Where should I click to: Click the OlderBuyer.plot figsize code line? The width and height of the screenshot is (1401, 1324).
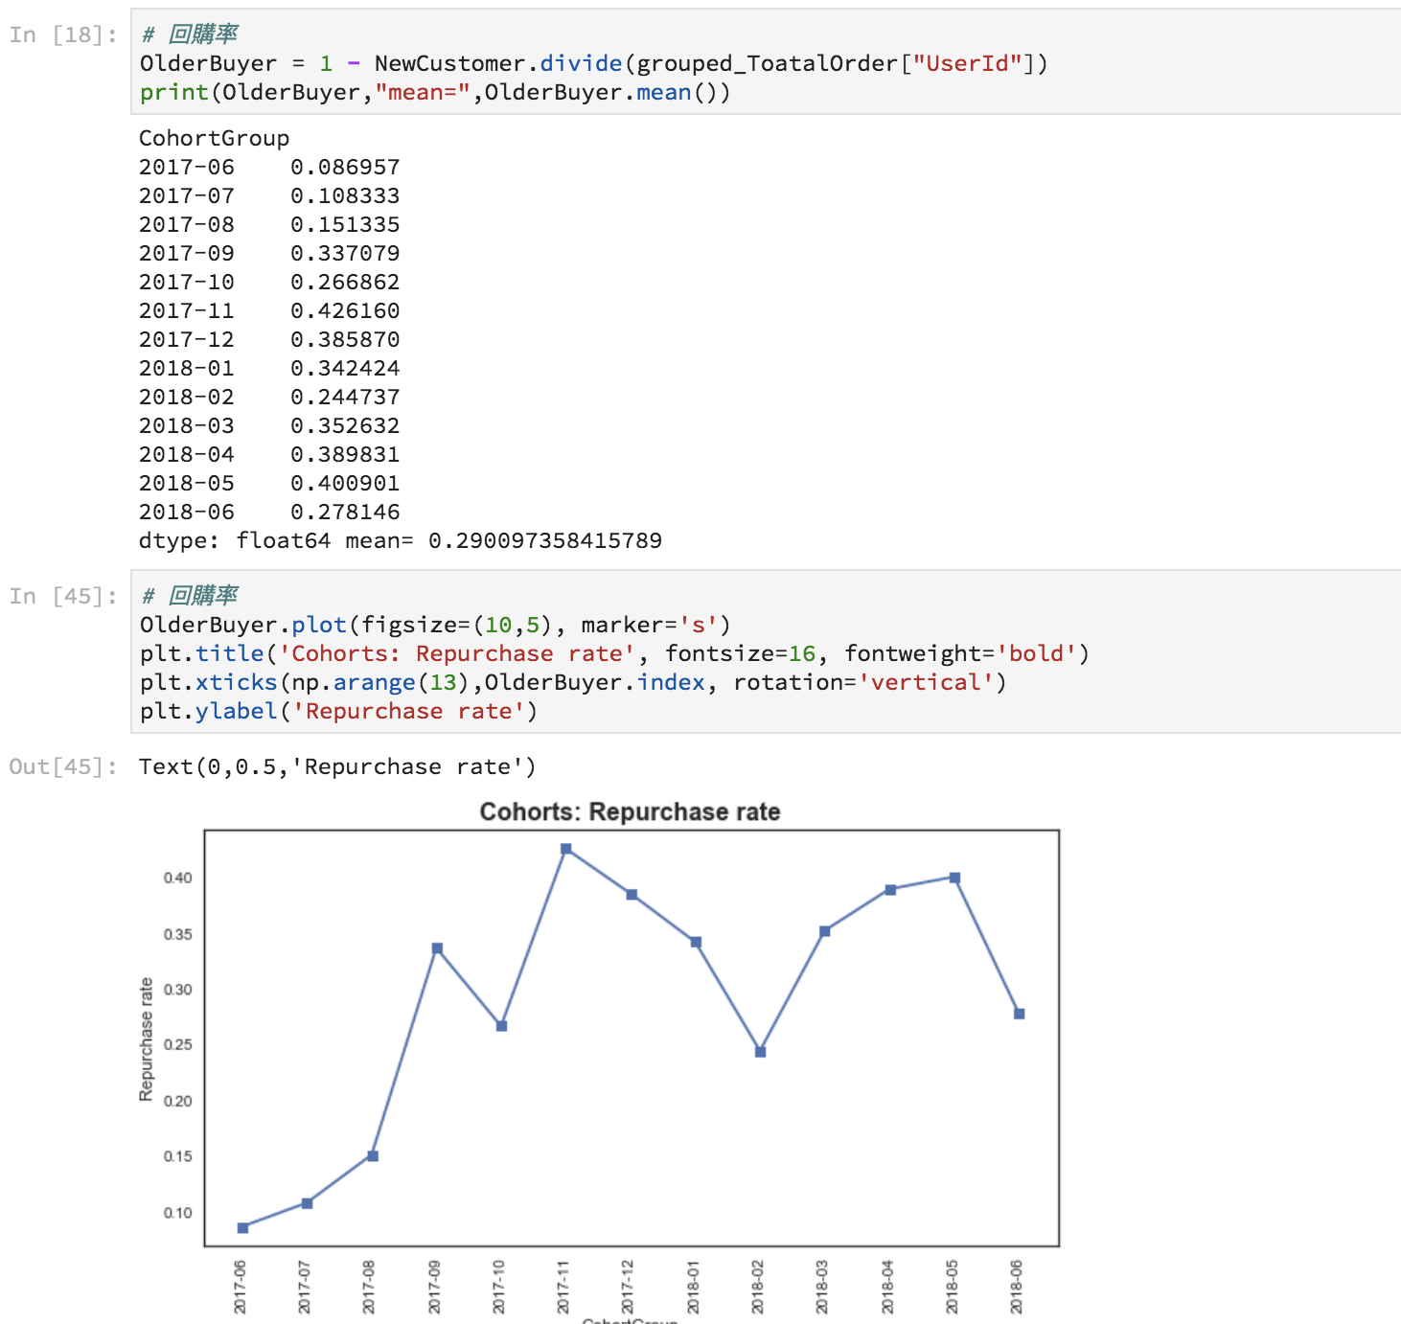435,625
